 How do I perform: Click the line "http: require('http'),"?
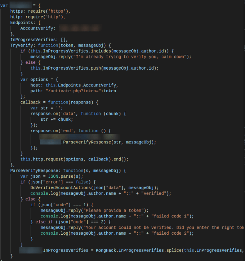point(38,17)
